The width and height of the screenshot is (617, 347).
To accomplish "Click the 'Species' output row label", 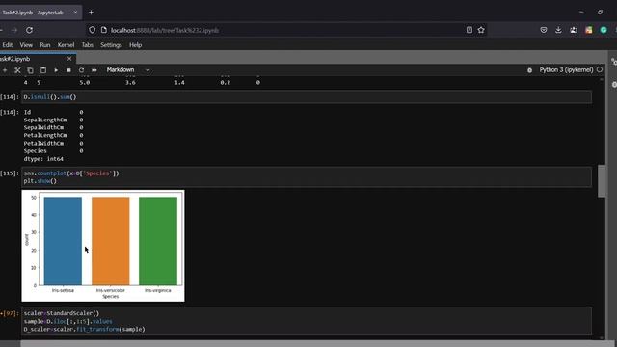I will [35, 151].
